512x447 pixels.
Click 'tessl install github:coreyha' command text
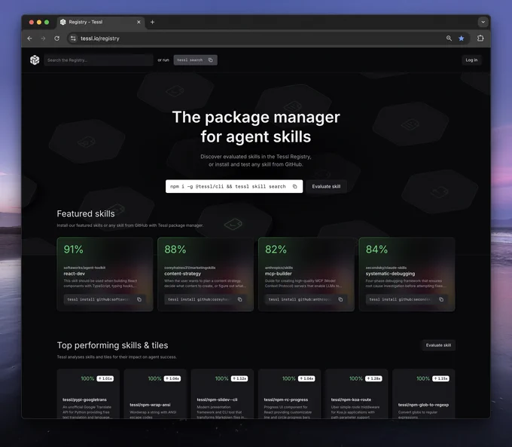pos(200,299)
